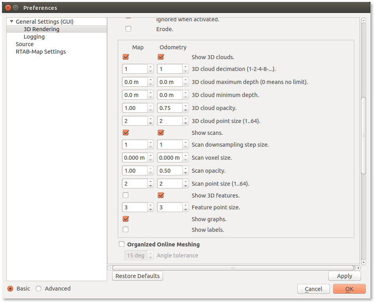The height and width of the screenshot is (302, 374).
Task: Click the Map 3D cloud opacity field
Action: point(135,108)
